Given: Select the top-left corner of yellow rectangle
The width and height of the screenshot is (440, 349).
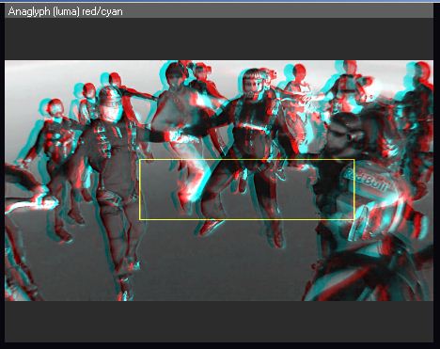Looking at the screenshot, I should coord(140,160).
